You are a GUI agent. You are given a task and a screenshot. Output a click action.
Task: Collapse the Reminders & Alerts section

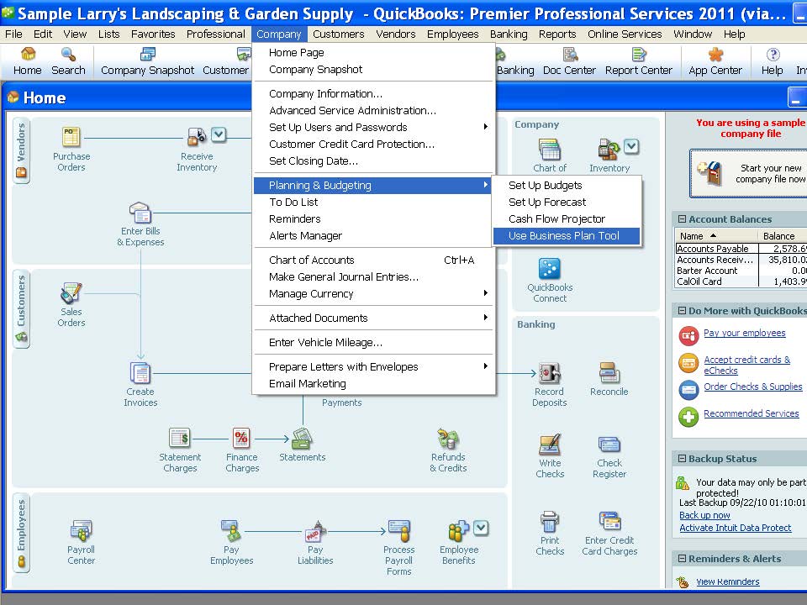682,558
